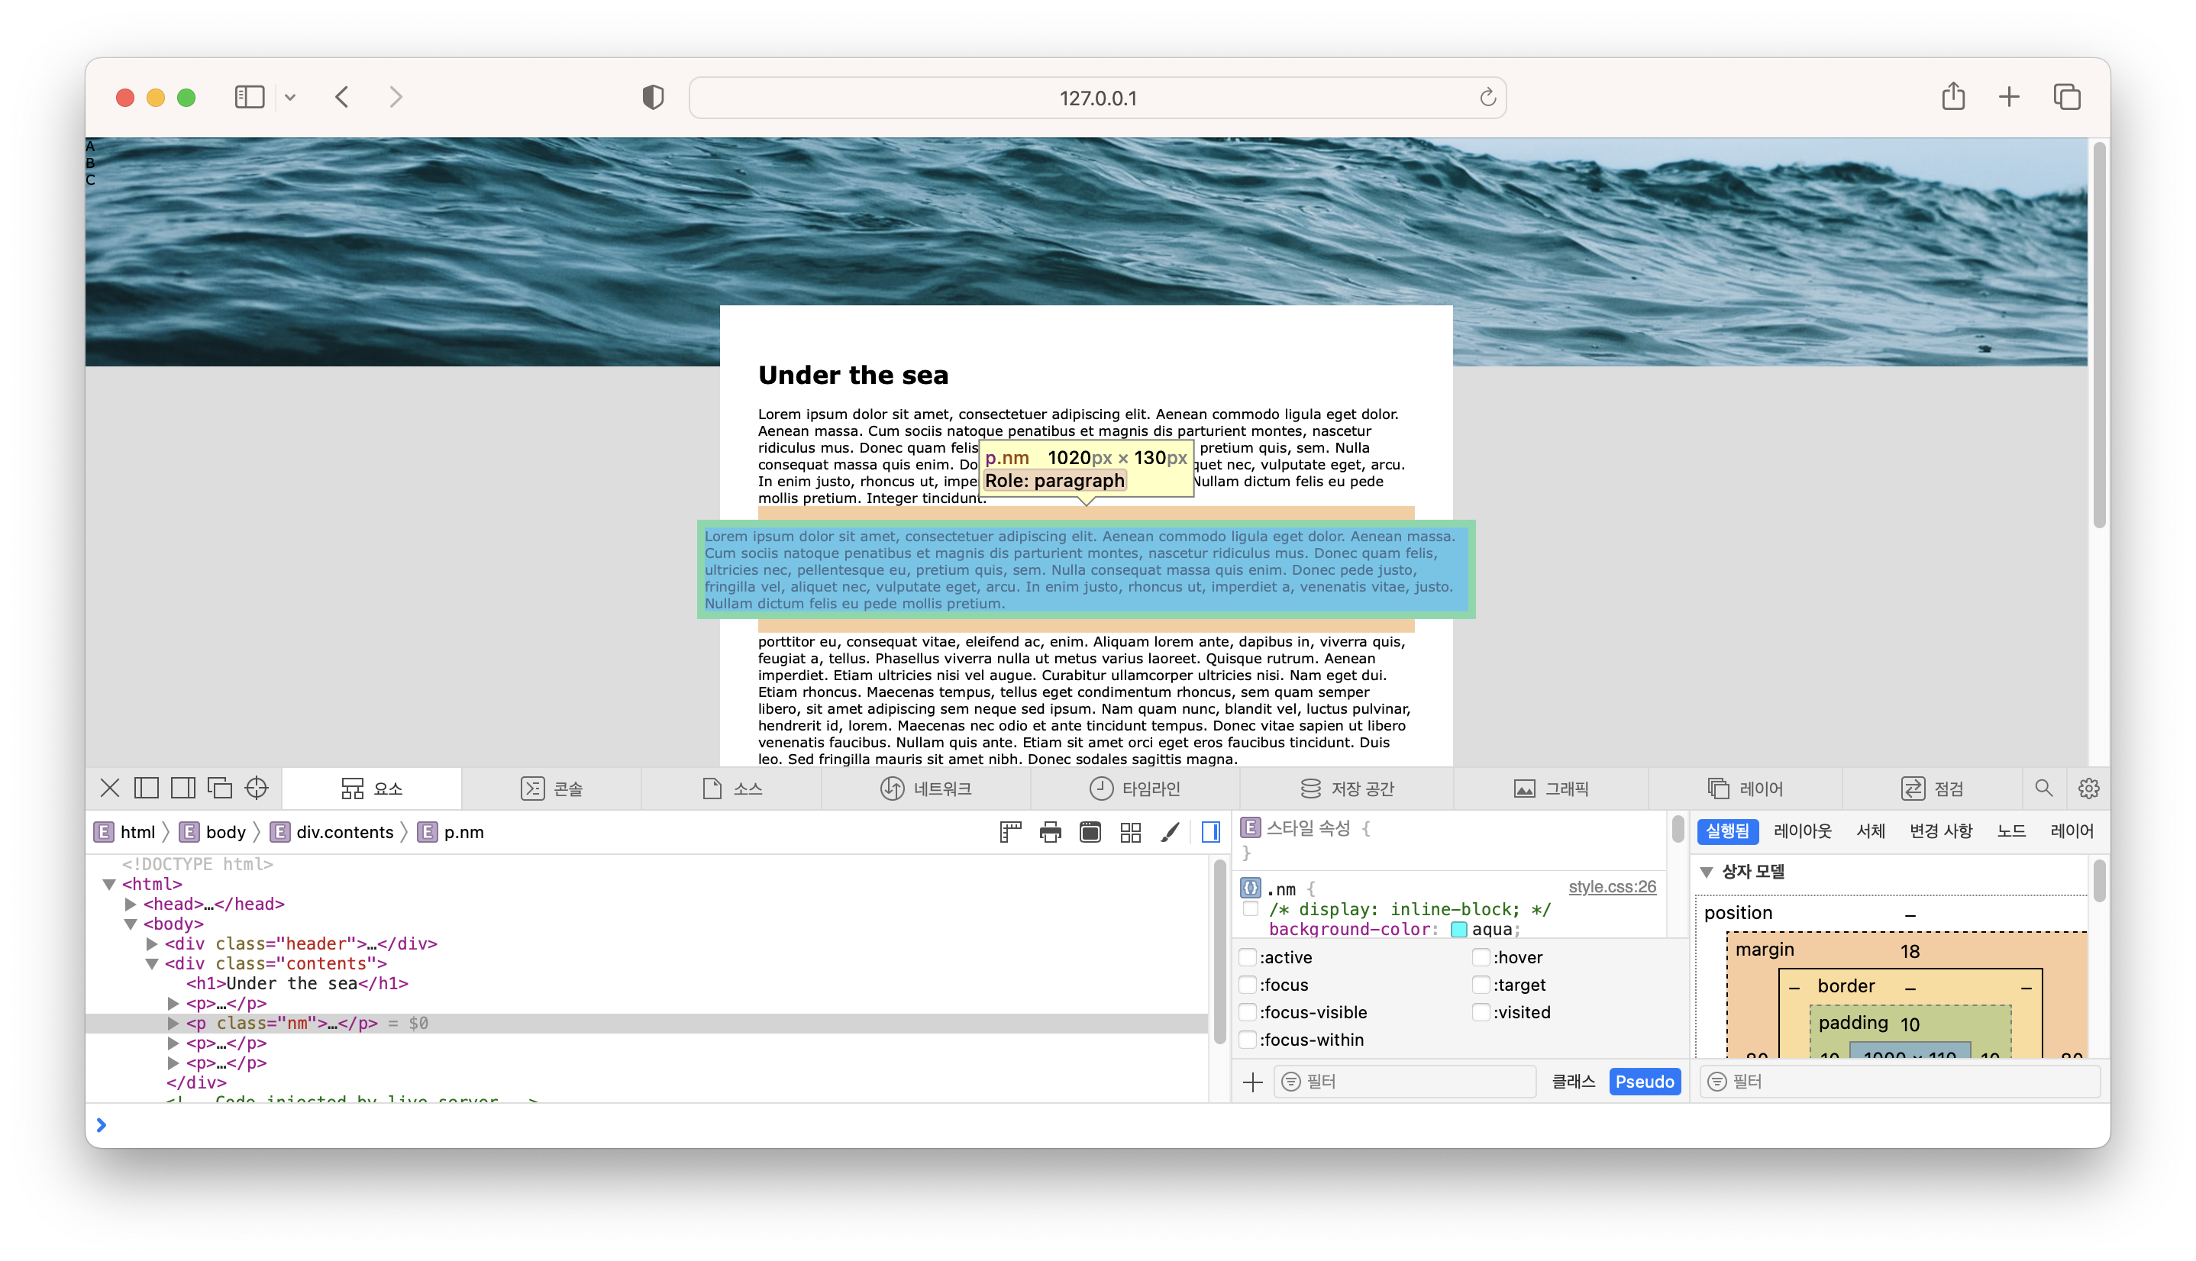
Task: Collapse the body node triangle
Action: click(x=131, y=924)
